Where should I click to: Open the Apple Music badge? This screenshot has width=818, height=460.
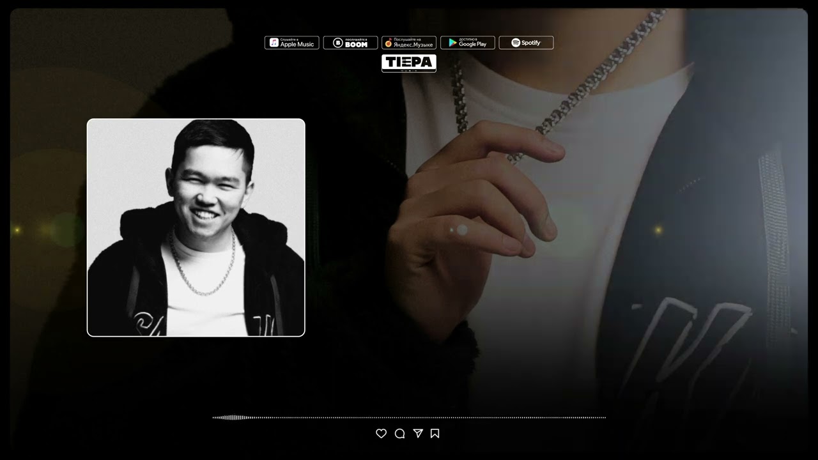pos(292,43)
